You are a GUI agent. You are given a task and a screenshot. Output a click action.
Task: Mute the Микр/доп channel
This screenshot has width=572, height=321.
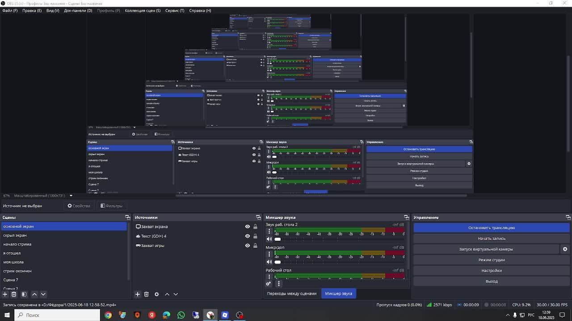269,262
